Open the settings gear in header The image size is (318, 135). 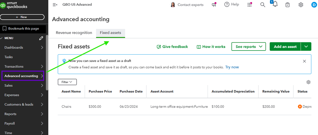point(301,5)
